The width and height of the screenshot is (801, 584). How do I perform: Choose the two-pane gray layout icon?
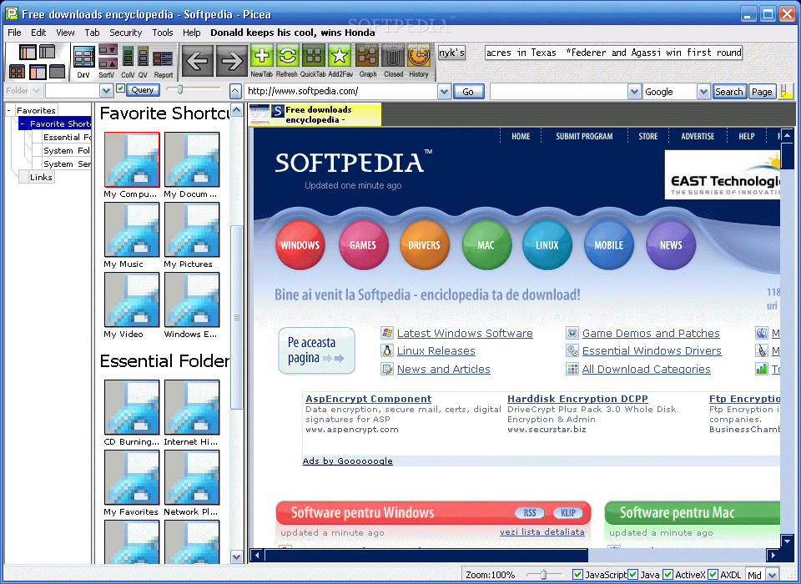pyautogui.click(x=47, y=51)
